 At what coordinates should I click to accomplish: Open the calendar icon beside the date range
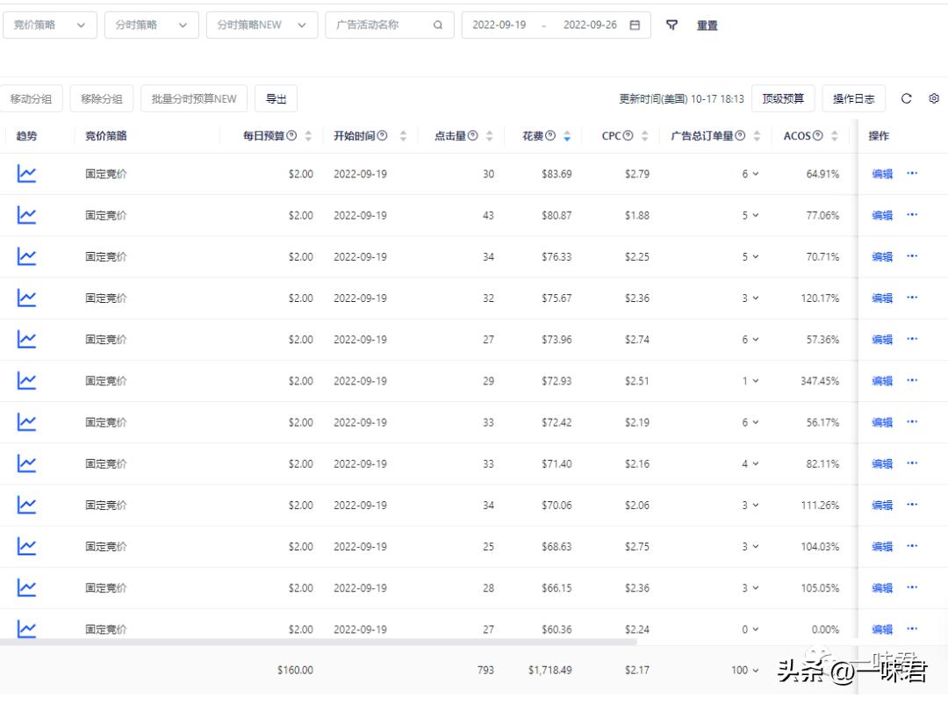pyautogui.click(x=634, y=25)
